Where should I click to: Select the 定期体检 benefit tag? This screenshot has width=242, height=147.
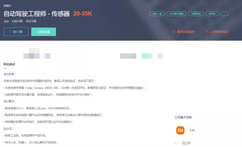196,14
